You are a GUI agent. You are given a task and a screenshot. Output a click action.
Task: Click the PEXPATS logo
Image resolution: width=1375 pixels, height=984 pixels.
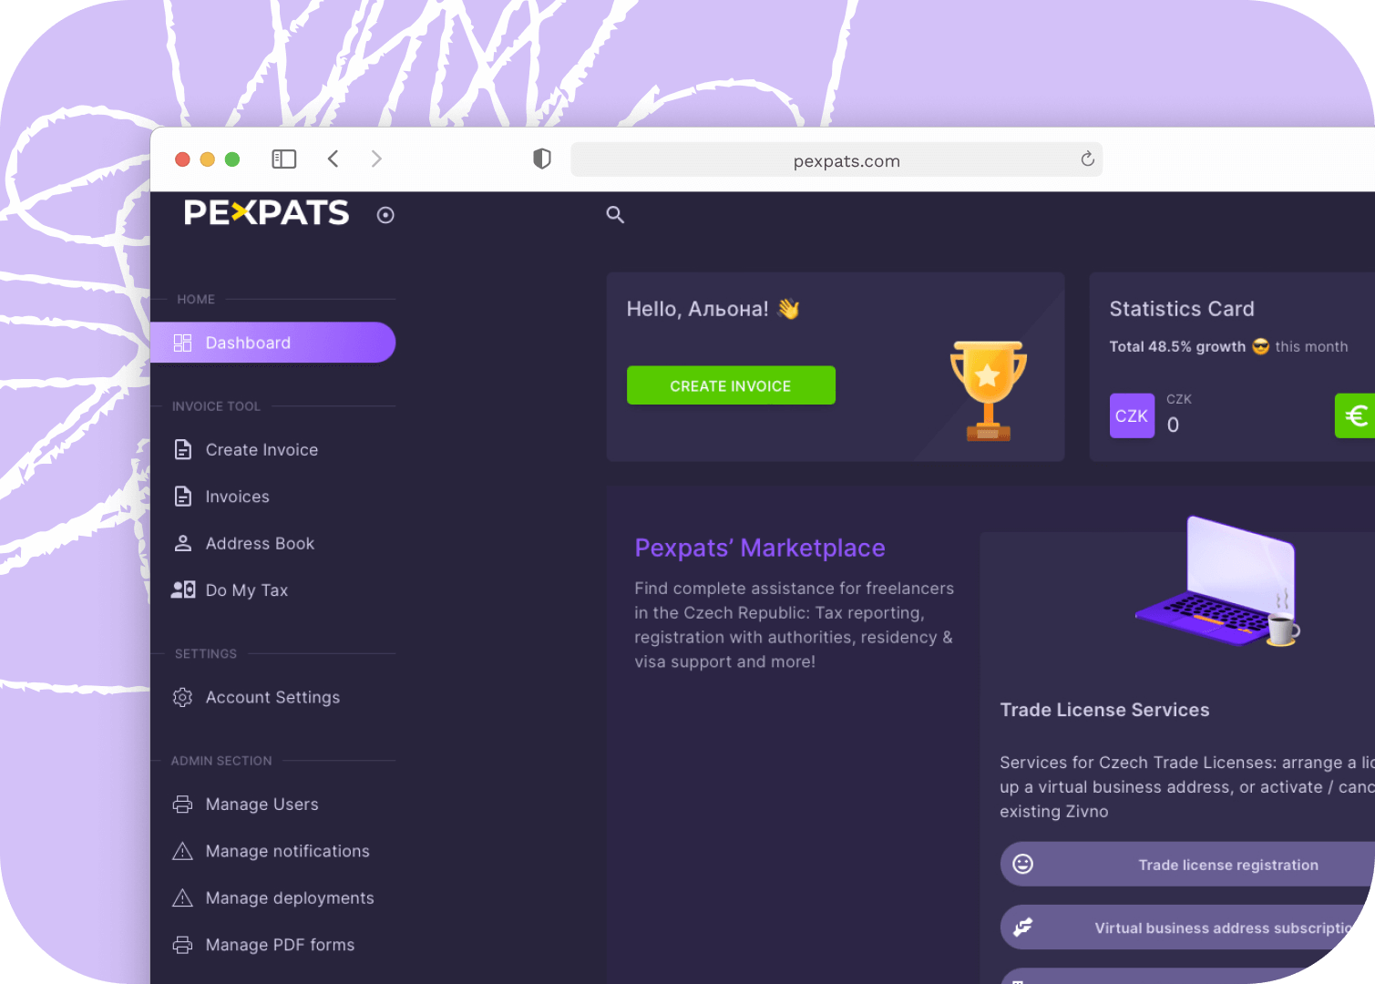[x=266, y=213]
